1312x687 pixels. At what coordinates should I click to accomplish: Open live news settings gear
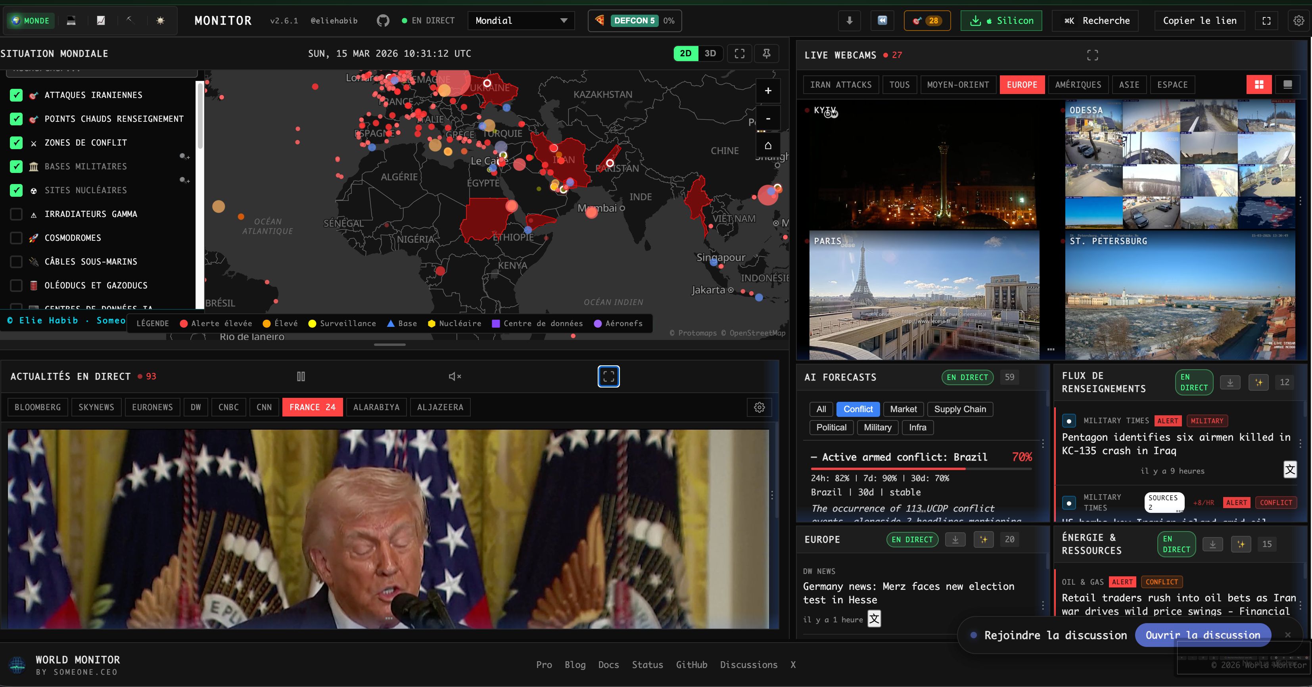[759, 407]
